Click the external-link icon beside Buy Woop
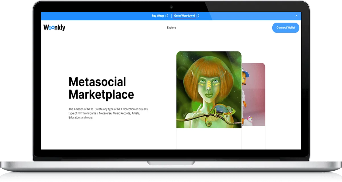 click(167, 16)
